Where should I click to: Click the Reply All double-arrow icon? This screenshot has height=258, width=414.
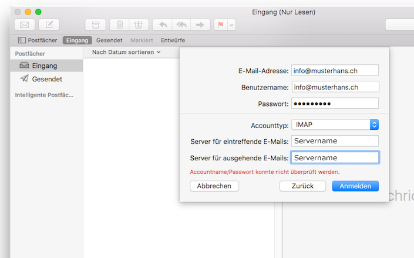pos(181,25)
